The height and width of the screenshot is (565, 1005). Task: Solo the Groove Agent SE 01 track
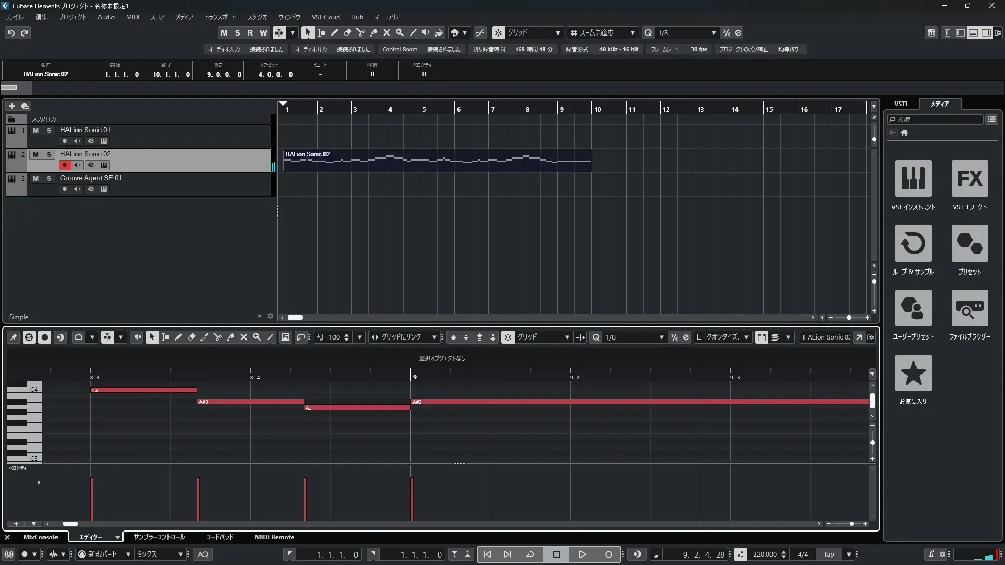coord(49,178)
